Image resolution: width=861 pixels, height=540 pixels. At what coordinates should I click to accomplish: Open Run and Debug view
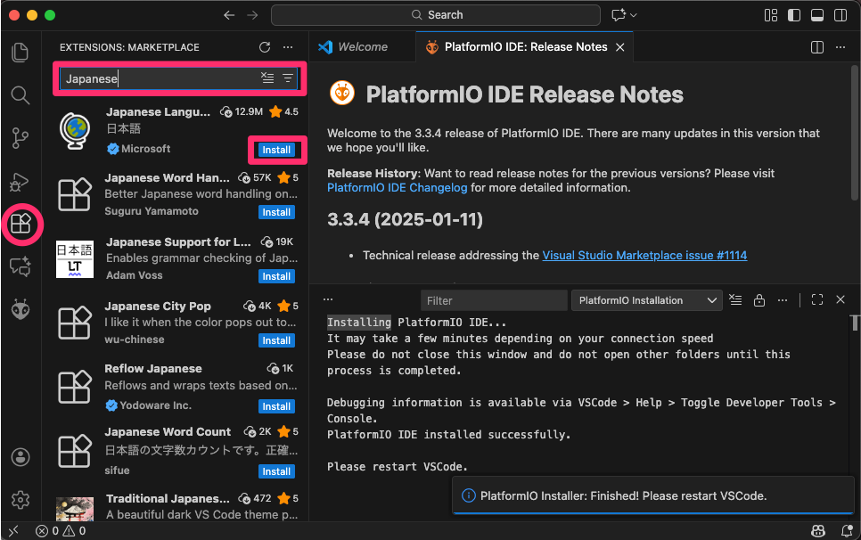(x=20, y=181)
